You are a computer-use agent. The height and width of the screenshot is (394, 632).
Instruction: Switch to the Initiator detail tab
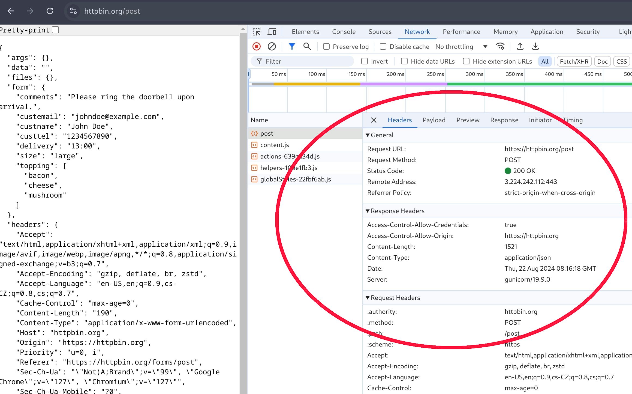[540, 120]
